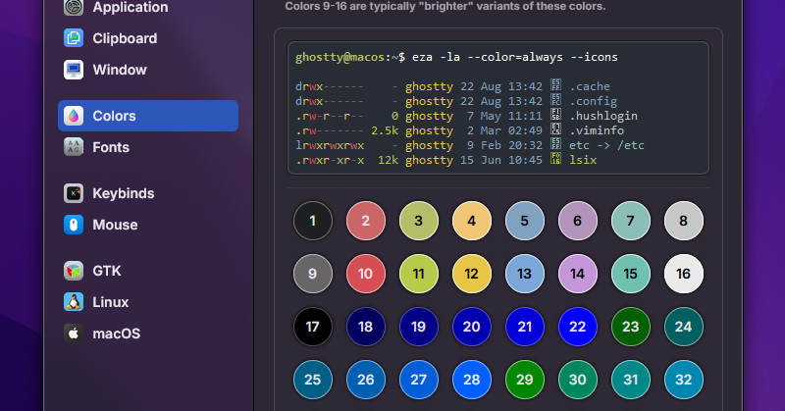Open the Application settings icon
Image resolution: width=785 pixels, height=411 pixels.
(74, 7)
